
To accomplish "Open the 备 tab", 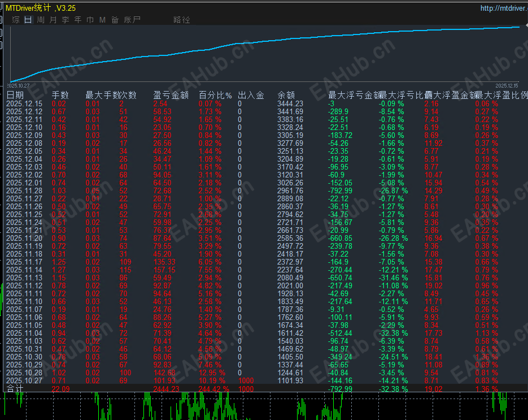I will [x=115, y=20].
